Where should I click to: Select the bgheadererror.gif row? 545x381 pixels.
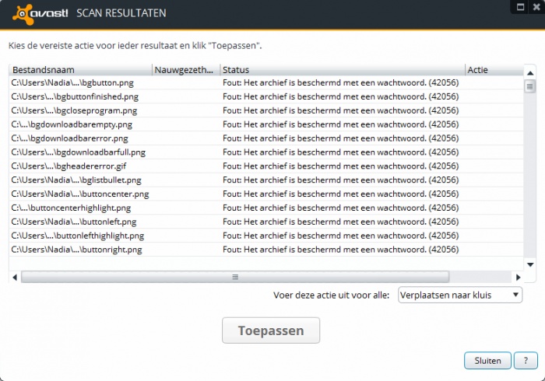(x=266, y=166)
